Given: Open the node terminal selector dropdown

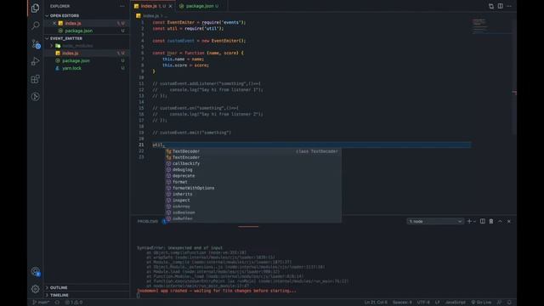Looking at the screenshot, I should (x=435, y=221).
